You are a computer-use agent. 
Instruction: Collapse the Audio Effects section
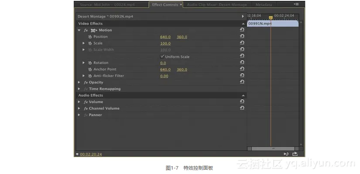coord(243,95)
